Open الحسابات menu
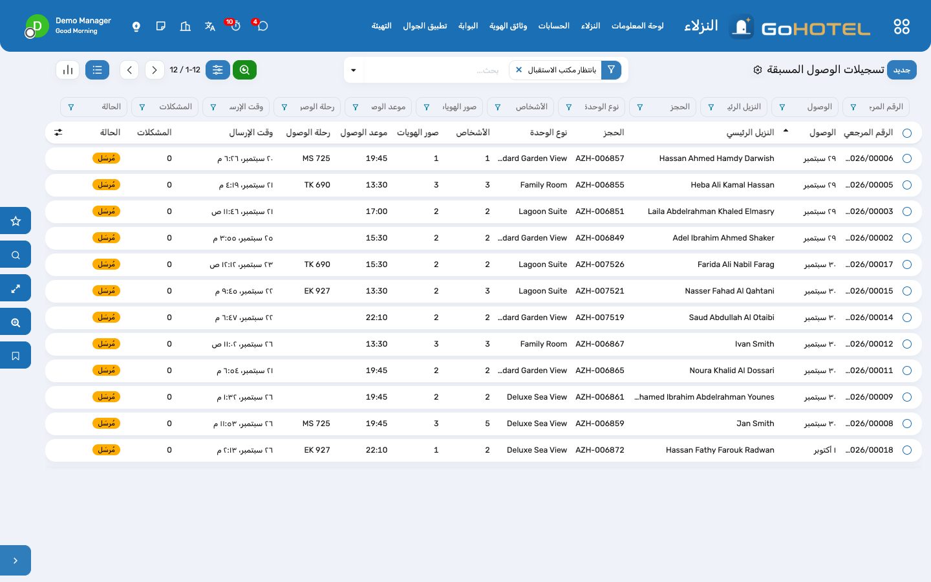Screen dimensions: 931x582 pos(554,26)
